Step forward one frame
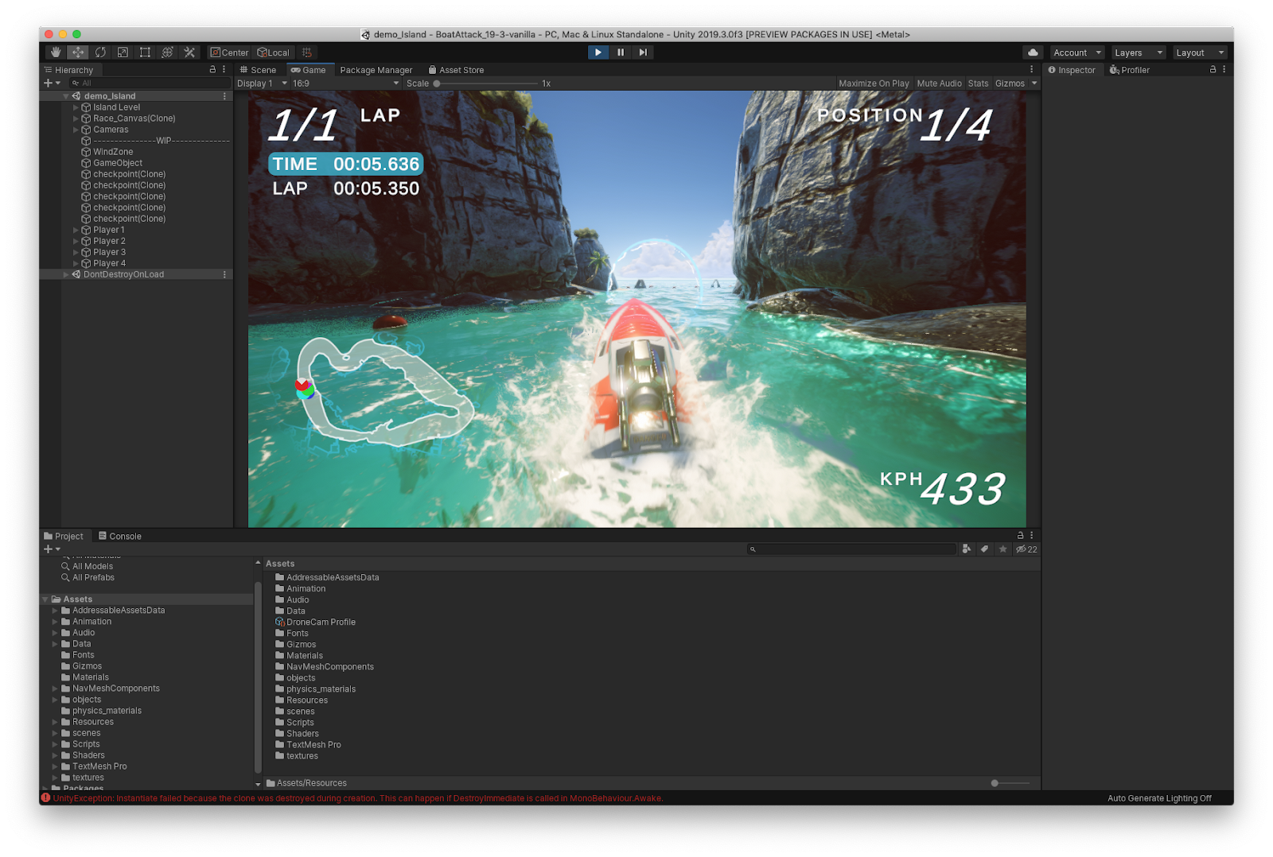1273x857 pixels. (643, 52)
